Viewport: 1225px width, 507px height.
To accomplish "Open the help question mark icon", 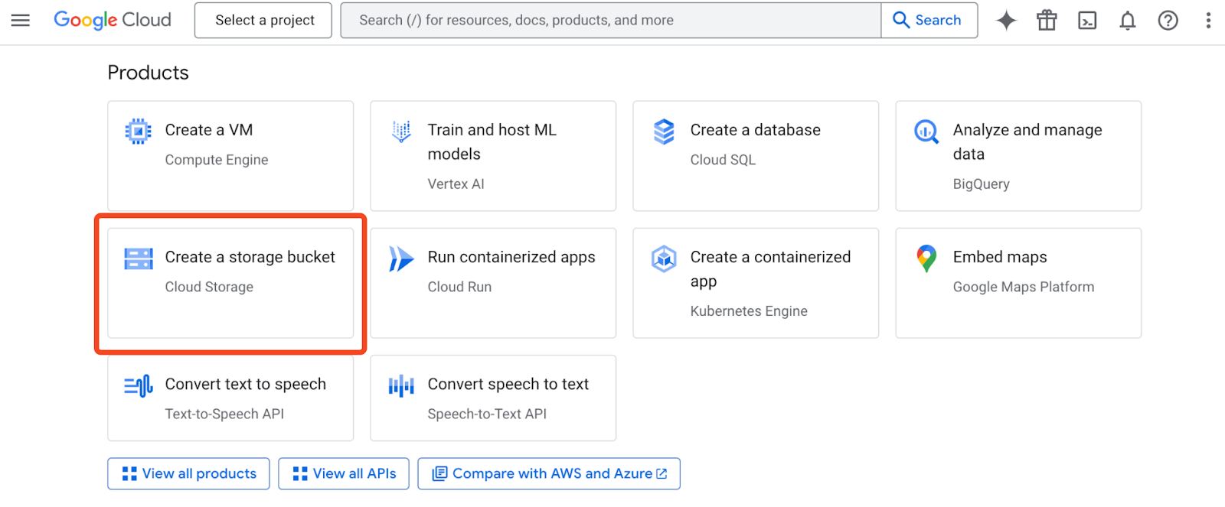I will [x=1168, y=21].
